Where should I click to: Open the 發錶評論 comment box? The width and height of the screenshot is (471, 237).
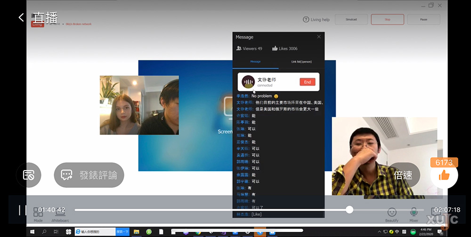89,175
